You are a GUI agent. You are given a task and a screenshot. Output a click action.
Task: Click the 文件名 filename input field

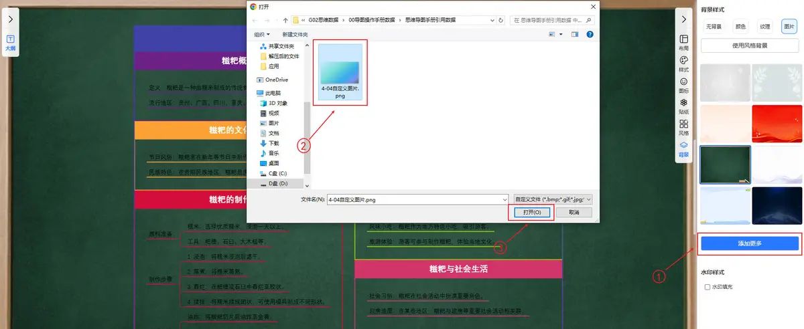click(417, 199)
